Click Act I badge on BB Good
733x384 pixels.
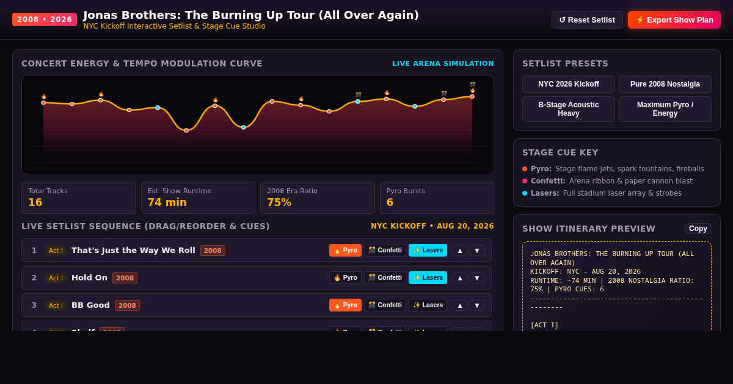56,305
